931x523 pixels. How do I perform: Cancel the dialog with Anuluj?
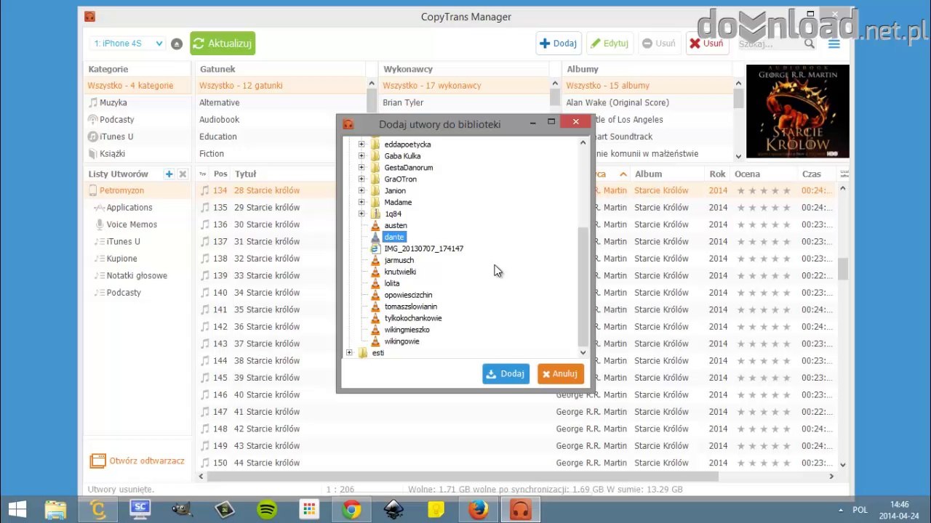pyautogui.click(x=560, y=374)
